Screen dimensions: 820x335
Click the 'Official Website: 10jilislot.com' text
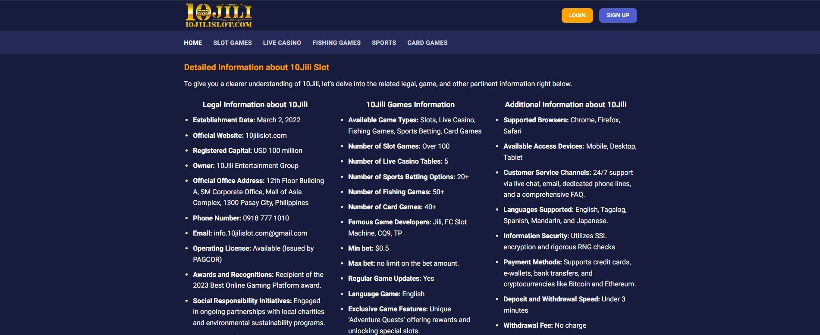240,135
